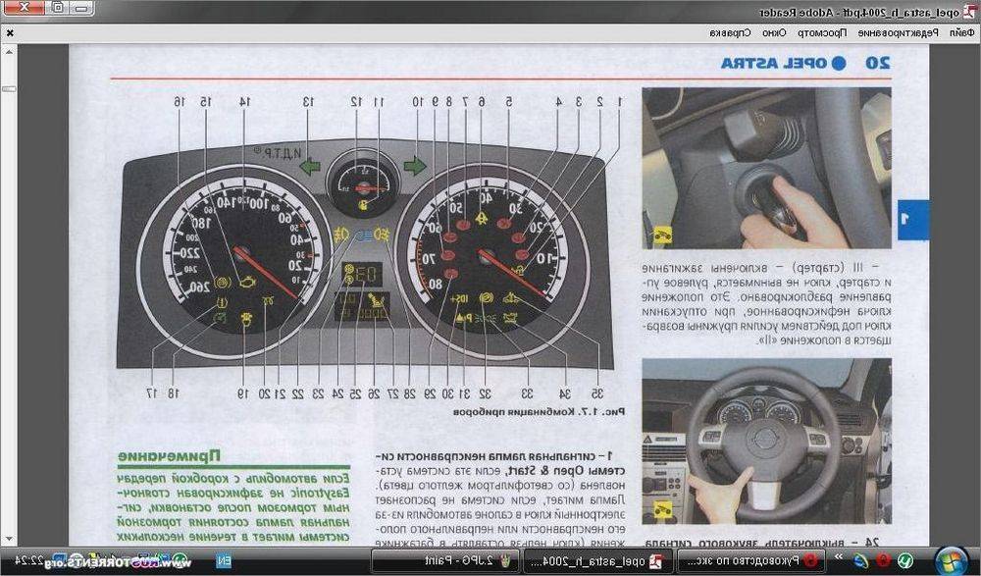Click the steering wheel horn photo
This screenshot has width=981, height=576.
point(766,441)
